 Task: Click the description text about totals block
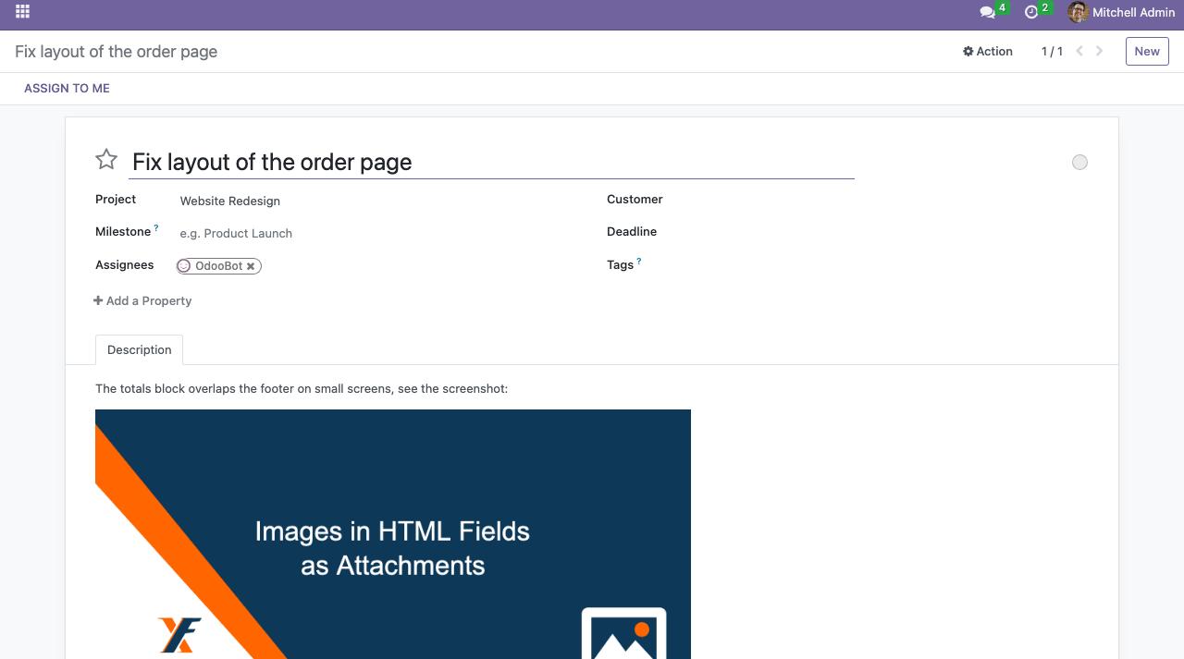pos(302,389)
